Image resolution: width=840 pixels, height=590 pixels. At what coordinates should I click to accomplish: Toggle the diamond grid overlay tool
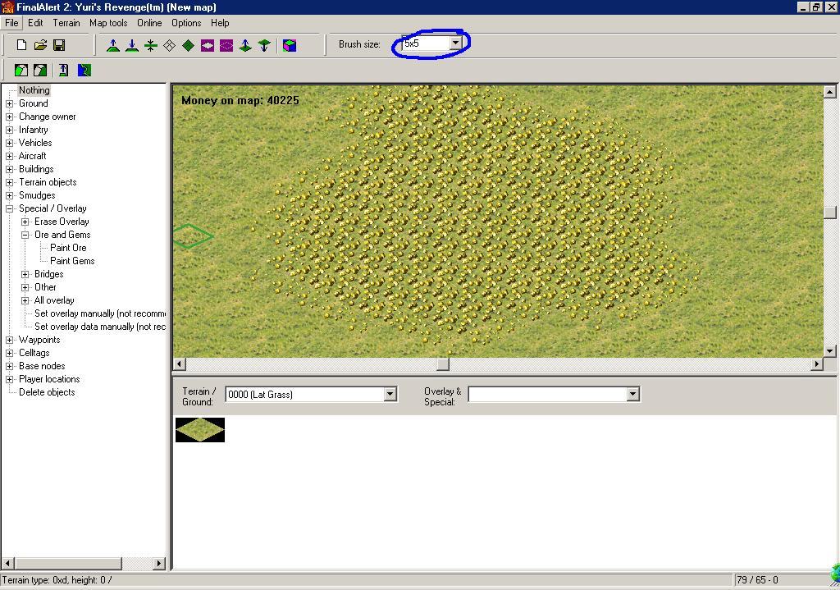click(x=171, y=45)
